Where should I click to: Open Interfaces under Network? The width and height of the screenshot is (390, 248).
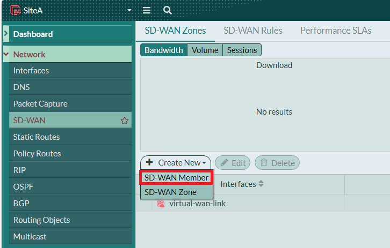[x=70, y=70]
